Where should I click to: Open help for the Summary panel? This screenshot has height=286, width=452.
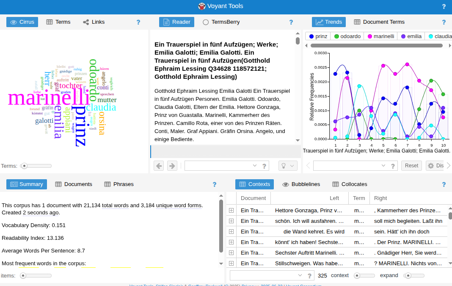[x=215, y=184]
